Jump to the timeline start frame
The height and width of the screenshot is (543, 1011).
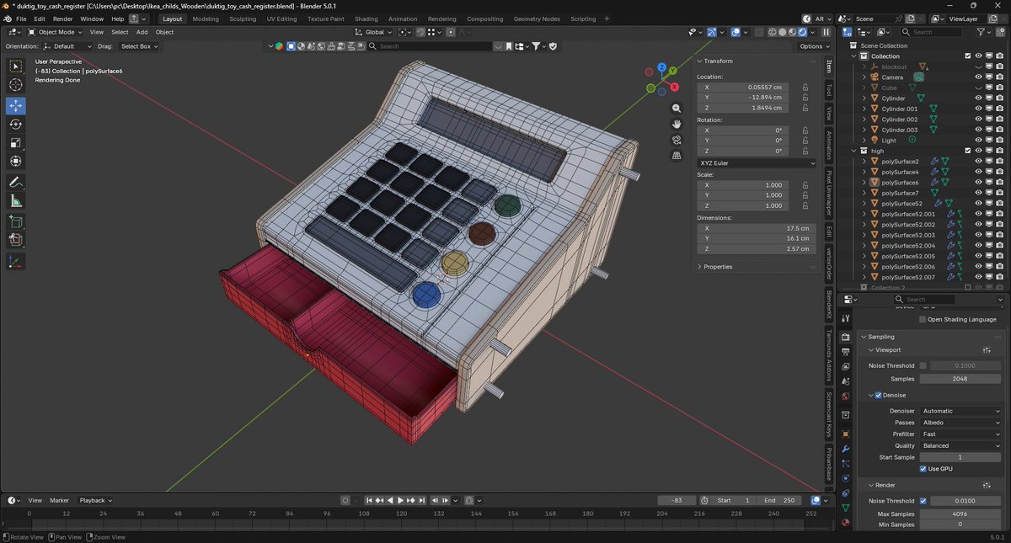[x=369, y=500]
